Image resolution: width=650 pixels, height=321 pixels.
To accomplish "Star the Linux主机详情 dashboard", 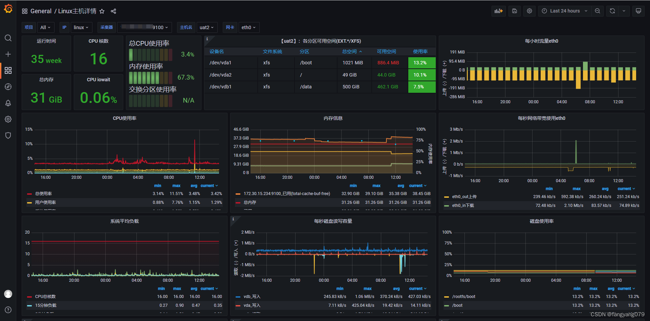I will [102, 11].
